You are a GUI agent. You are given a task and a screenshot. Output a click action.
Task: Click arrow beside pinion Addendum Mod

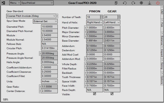pos(85,59)
